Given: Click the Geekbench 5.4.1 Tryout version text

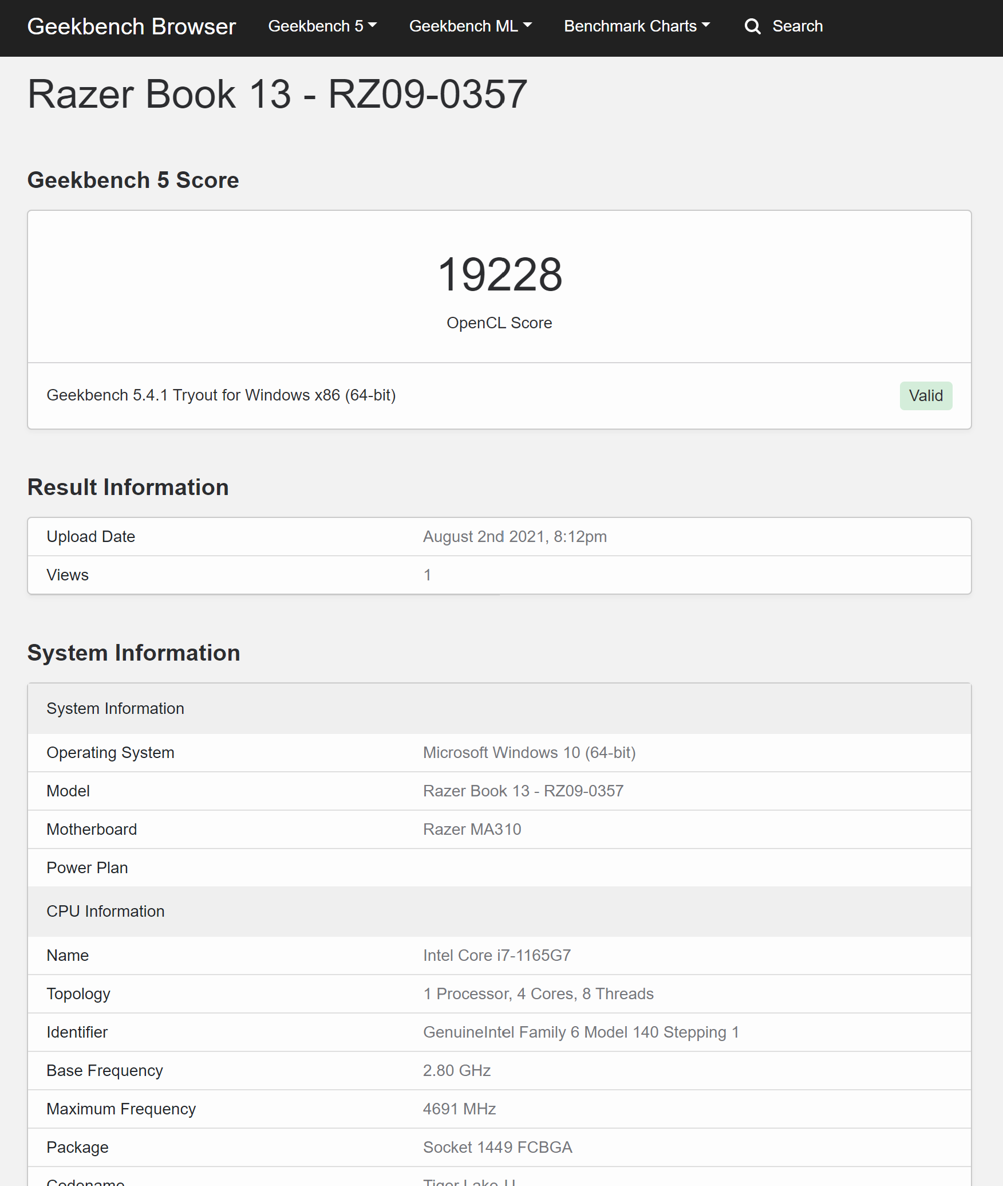Looking at the screenshot, I should [221, 395].
